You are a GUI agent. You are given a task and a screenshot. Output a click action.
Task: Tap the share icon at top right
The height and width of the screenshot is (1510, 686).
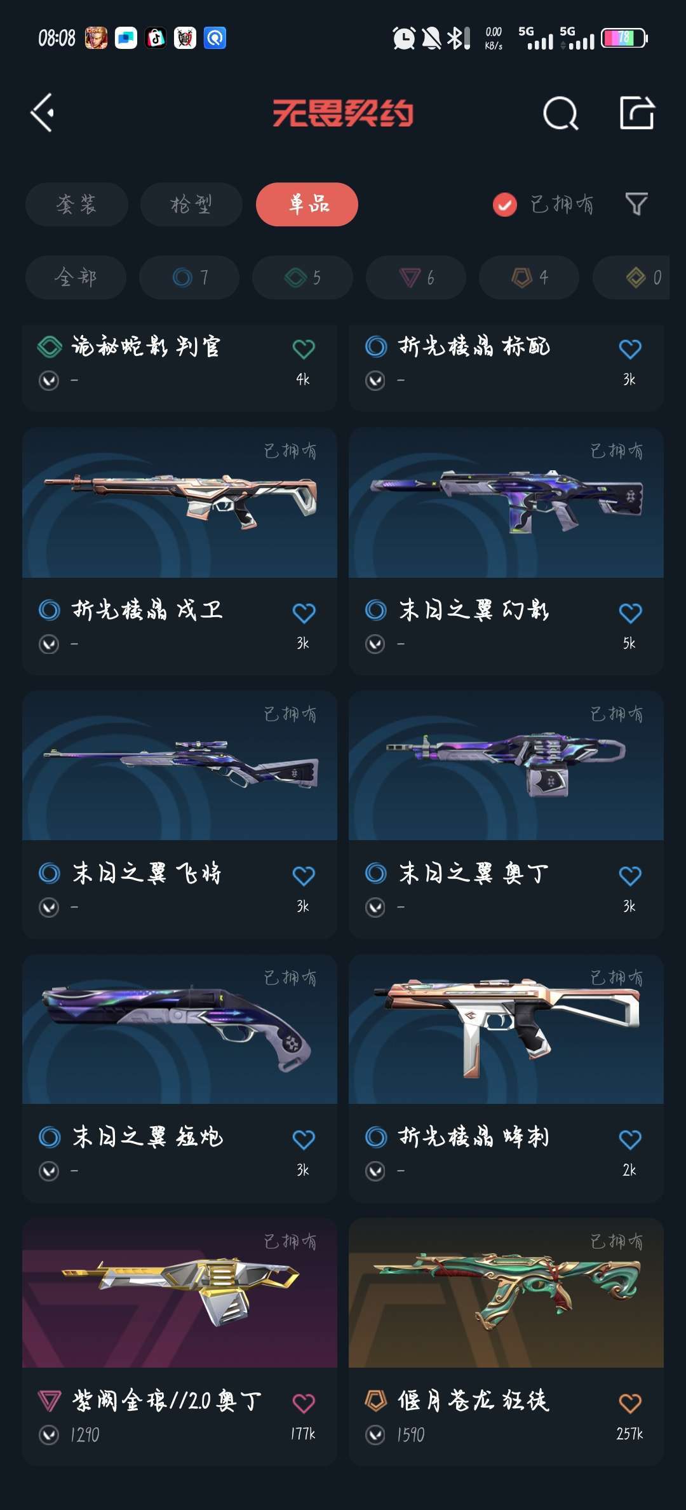[637, 113]
